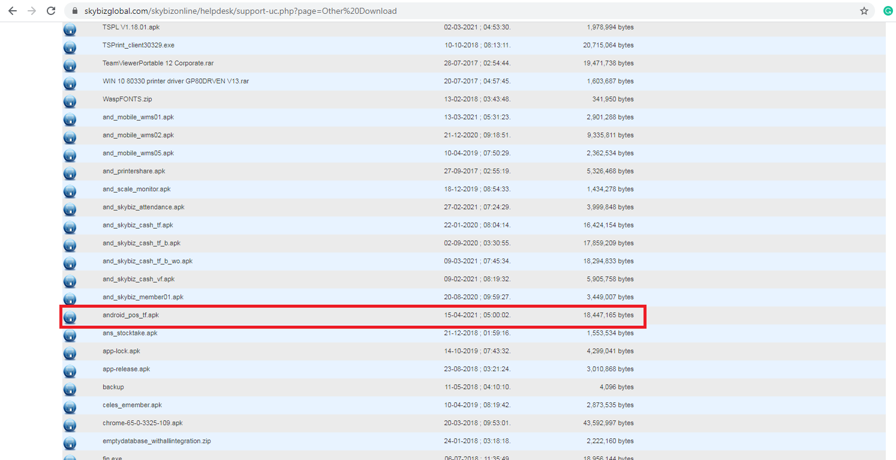Click download icon beside and_printershare.apk
Image resolution: width=896 pixels, height=460 pixels.
pos(70,173)
